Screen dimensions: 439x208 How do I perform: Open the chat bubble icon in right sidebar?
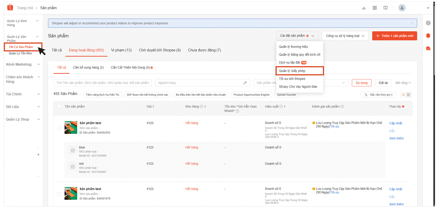click(x=428, y=49)
